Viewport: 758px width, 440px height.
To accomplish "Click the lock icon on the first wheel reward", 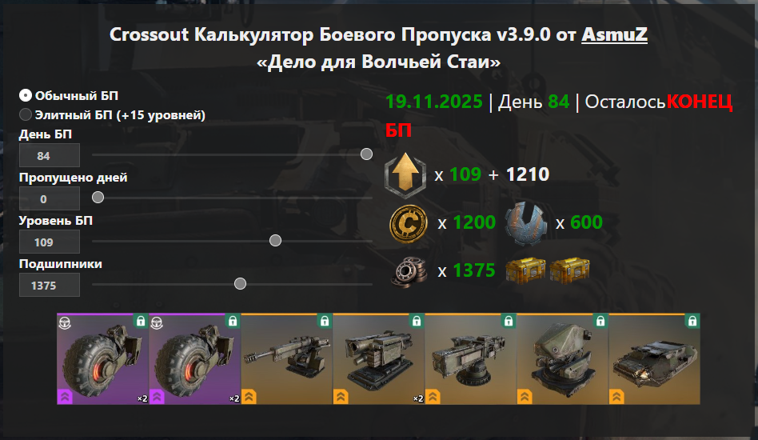I will click(x=141, y=321).
